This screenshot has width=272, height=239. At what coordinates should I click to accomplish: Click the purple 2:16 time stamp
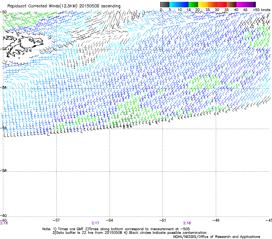4,223
